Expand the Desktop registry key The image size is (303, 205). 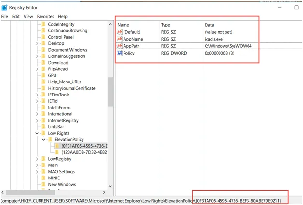[37, 43]
